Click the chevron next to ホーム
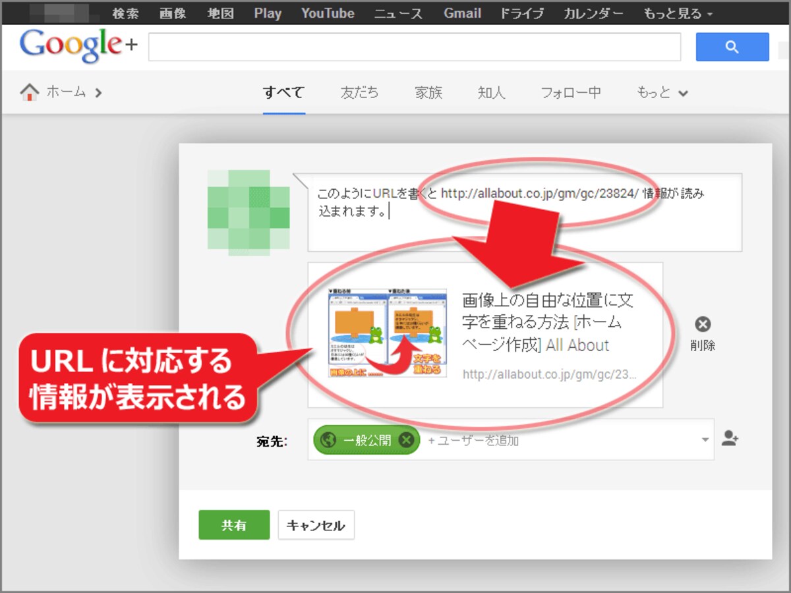 pos(98,93)
